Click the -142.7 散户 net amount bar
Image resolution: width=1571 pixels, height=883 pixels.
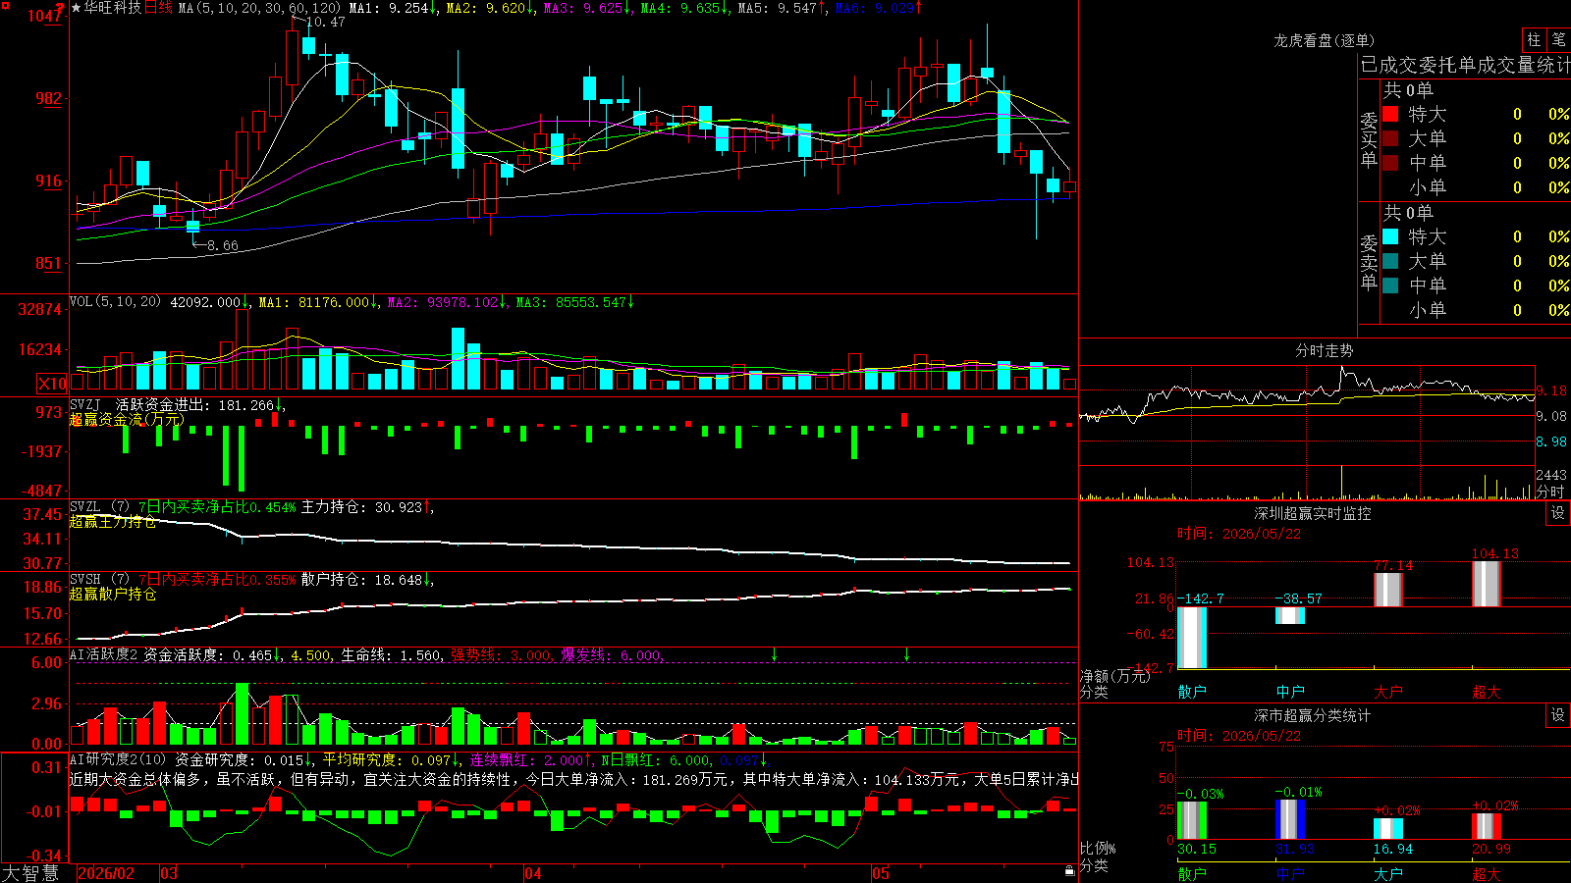click(1192, 638)
